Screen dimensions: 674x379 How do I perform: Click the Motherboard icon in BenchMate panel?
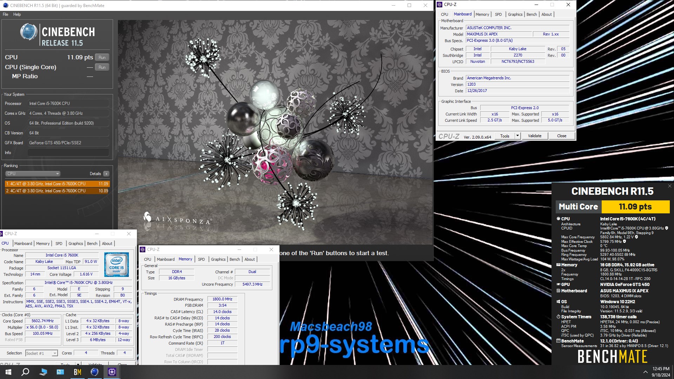pos(558,291)
